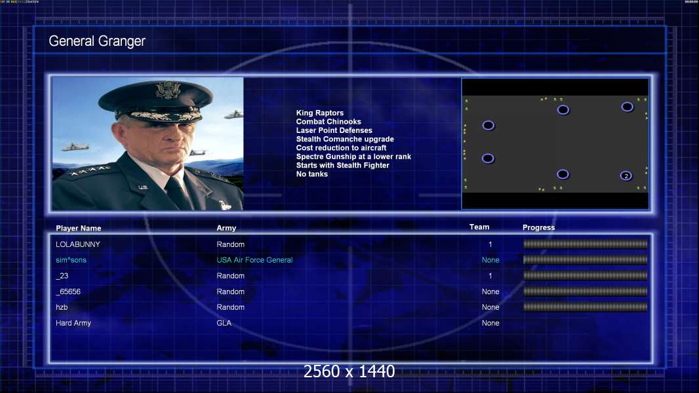
Task: Click the 'No tanks' line
Action: 311,174
